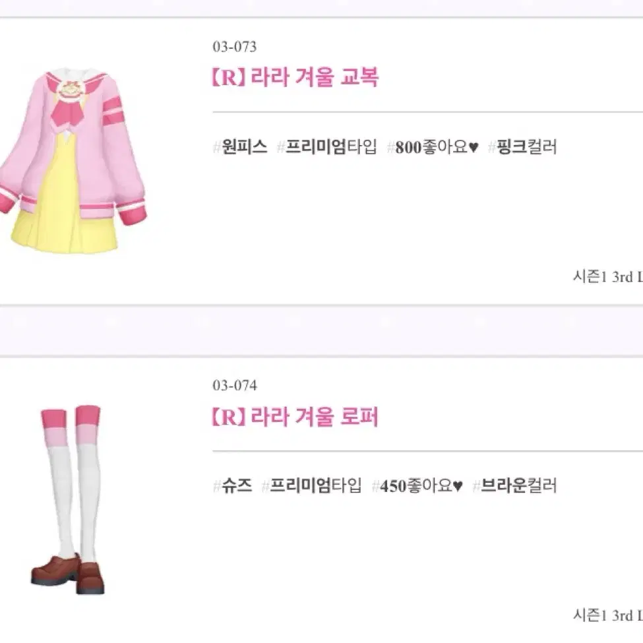Viewport: 643px width, 643px height.
Task: Select the #프리미엄타입 tag under 겨울 교복
Action: click(x=327, y=147)
